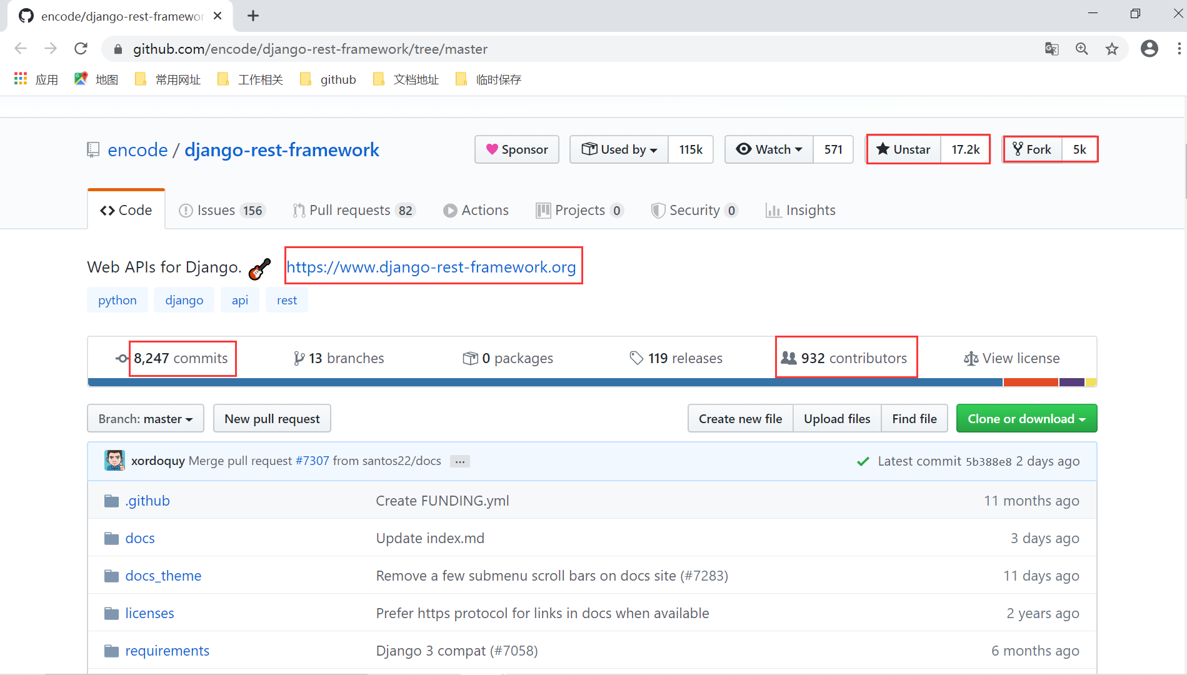The height and width of the screenshot is (675, 1187).
Task: View the 0 packages
Action: pos(508,358)
